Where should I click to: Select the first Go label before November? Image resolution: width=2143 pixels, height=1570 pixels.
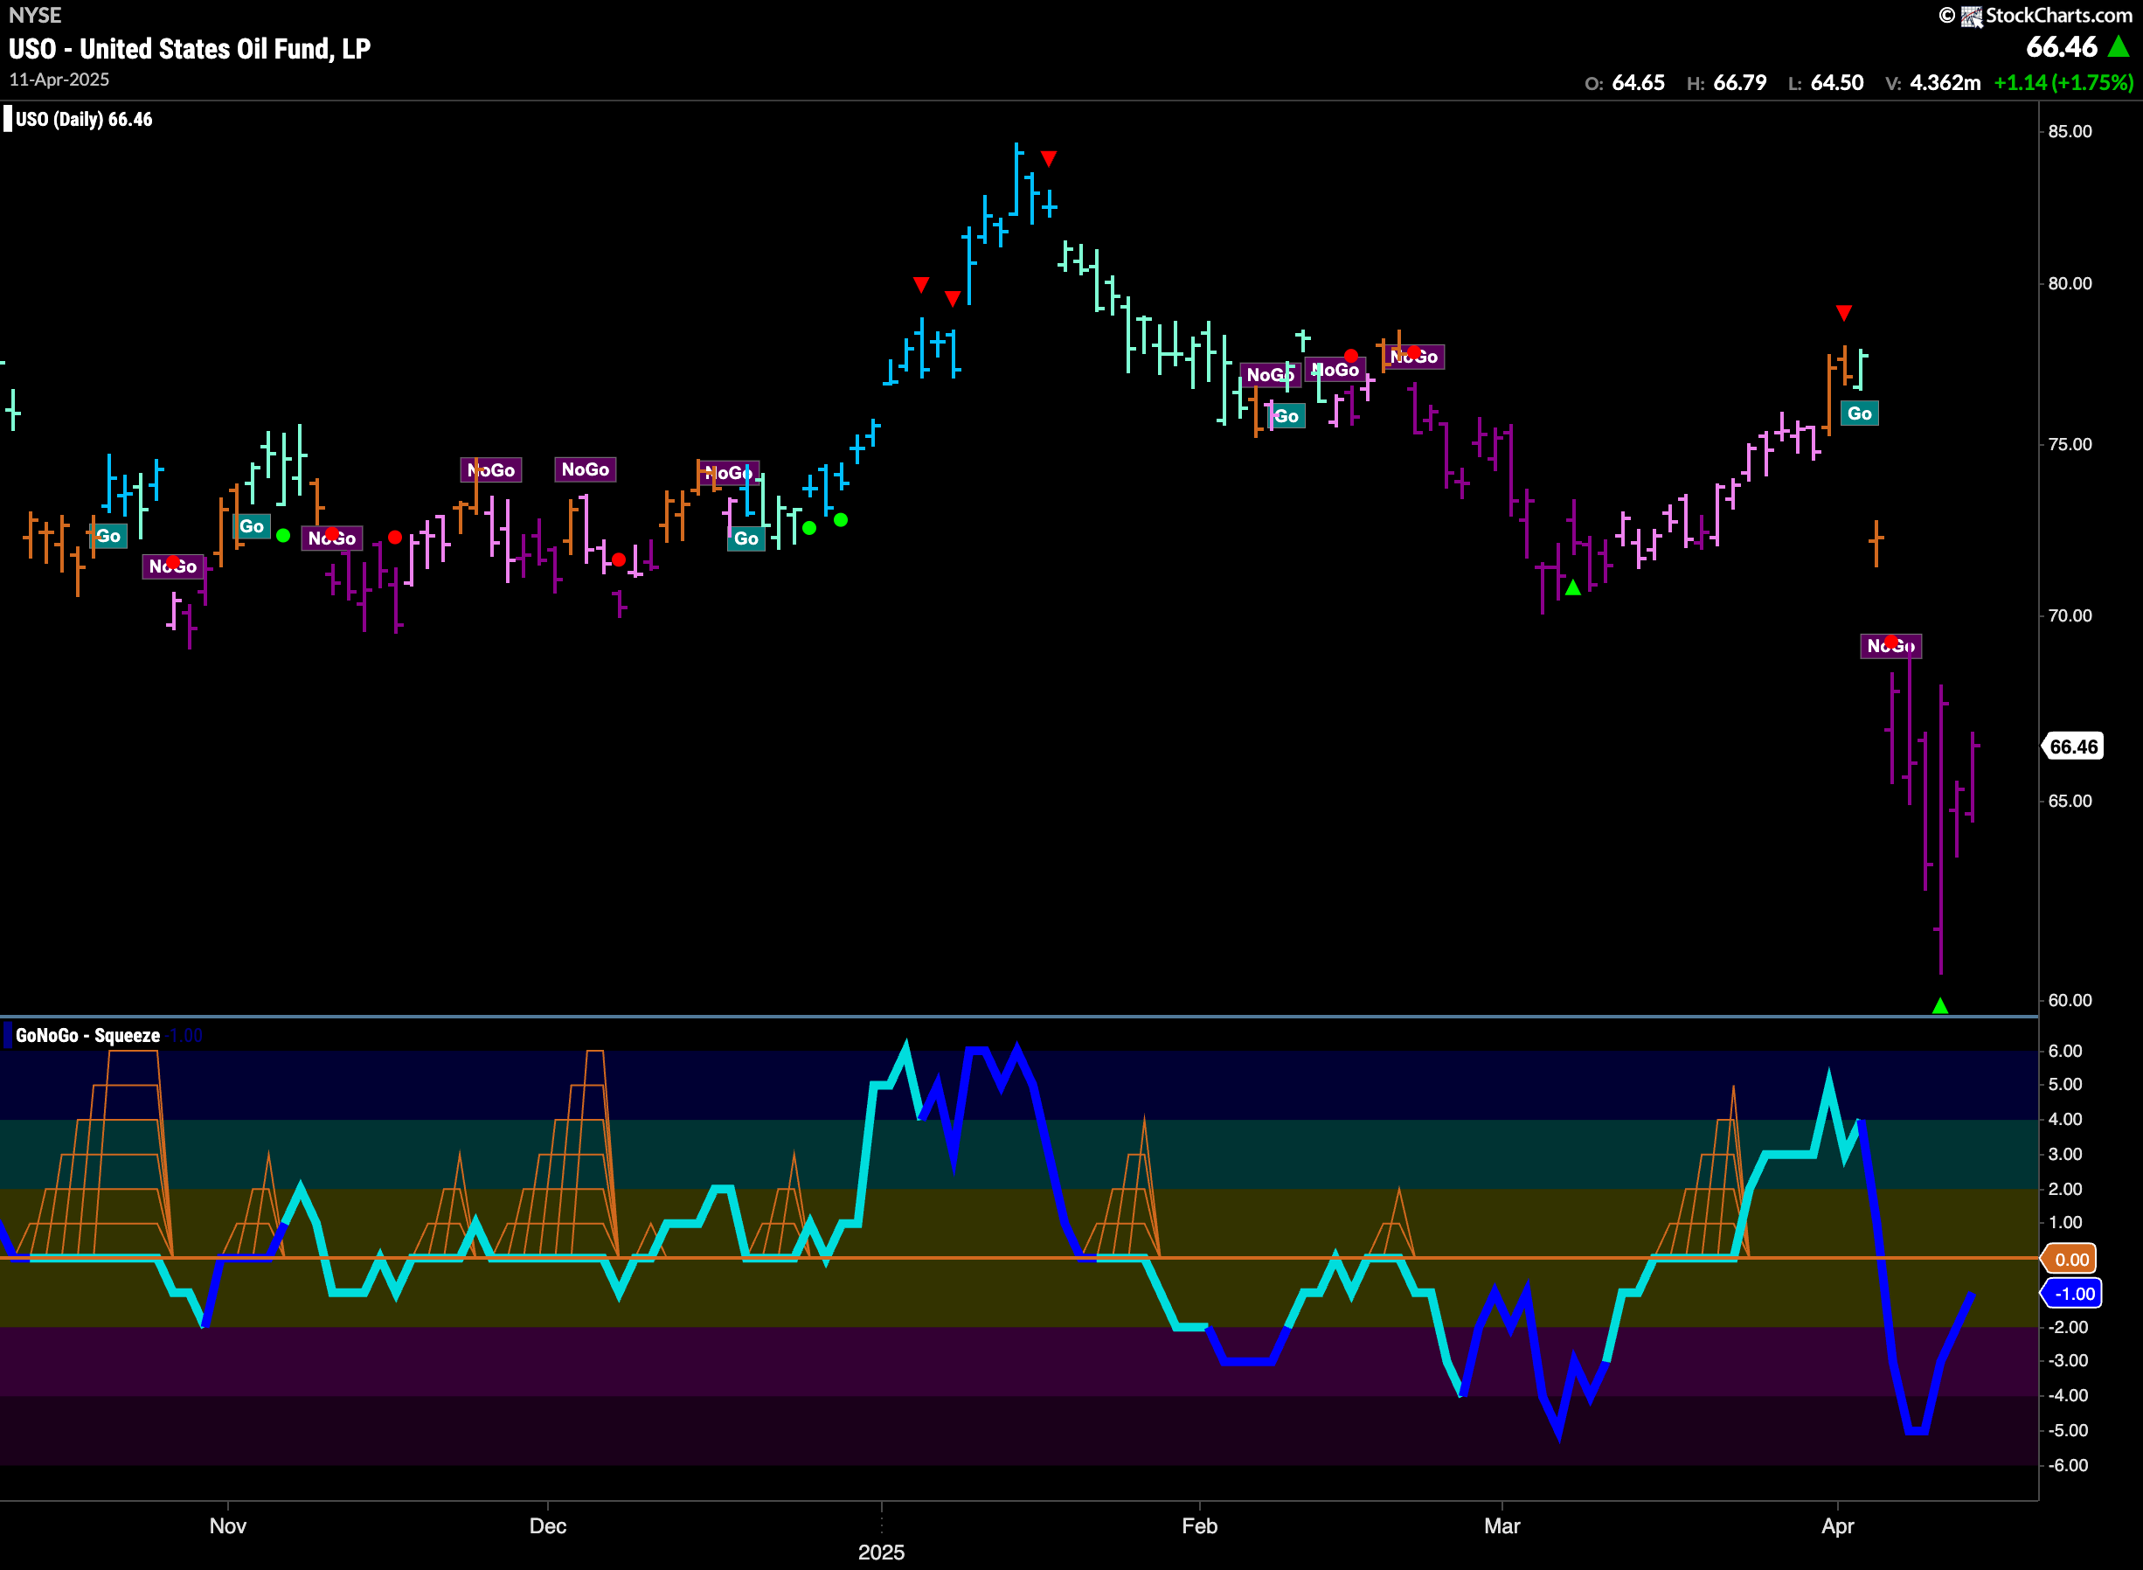coord(108,536)
